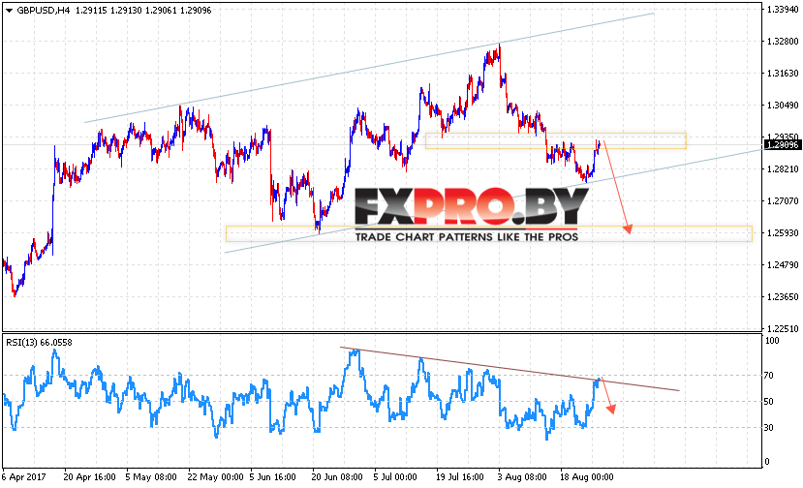Open the chart dropdown arrow beside GBPUSD,H4
This screenshot has height=488, width=803.
pos(9,11)
